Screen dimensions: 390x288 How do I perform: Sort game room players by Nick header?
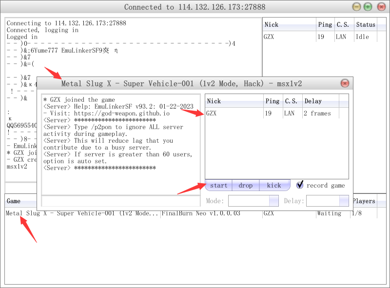[234, 101]
